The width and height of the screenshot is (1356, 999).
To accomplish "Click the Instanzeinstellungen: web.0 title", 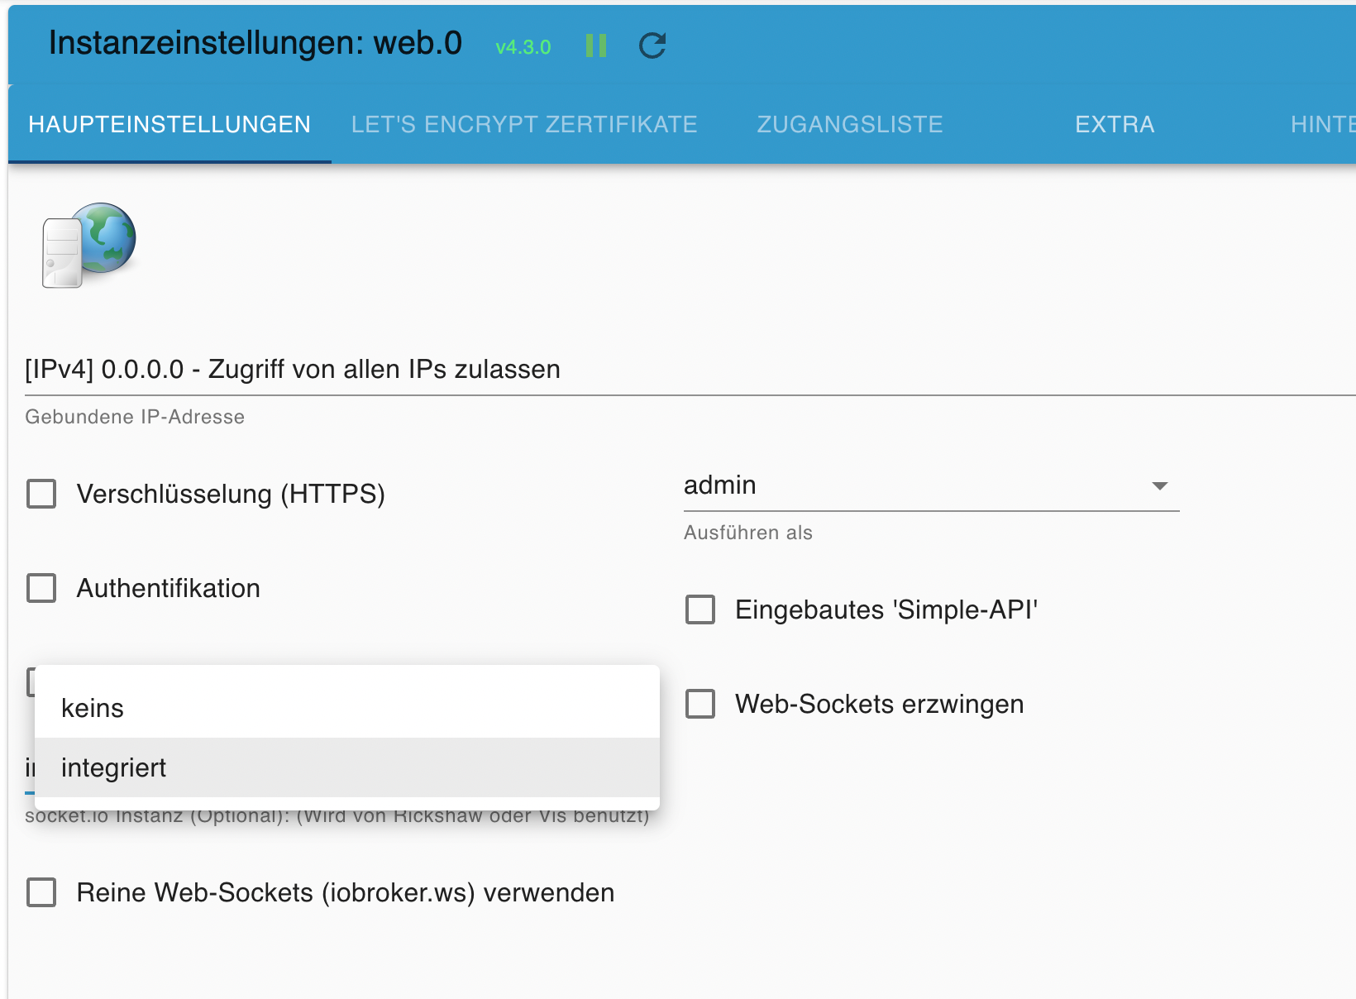I will click(255, 43).
